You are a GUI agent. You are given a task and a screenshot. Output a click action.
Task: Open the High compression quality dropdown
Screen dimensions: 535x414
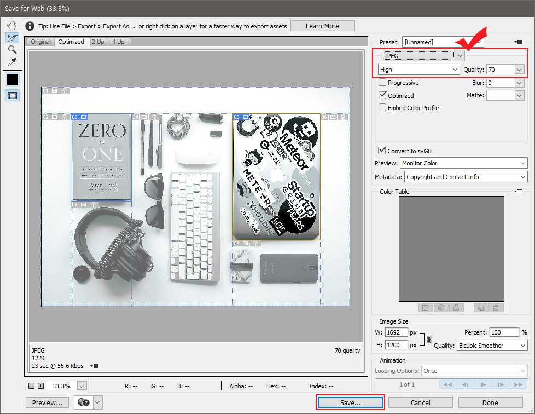point(419,70)
